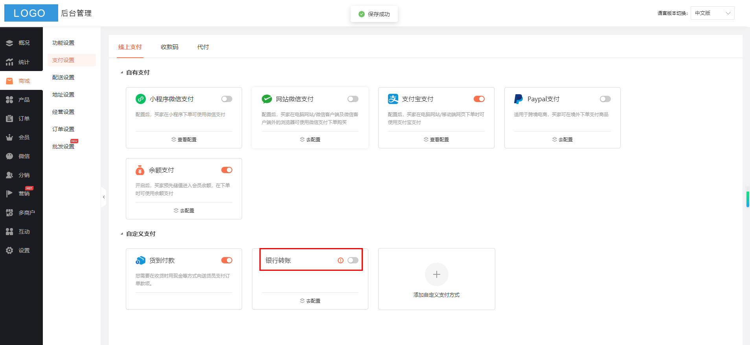
Task: Click the 银行转账 warning exclamation icon
Action: [341, 260]
